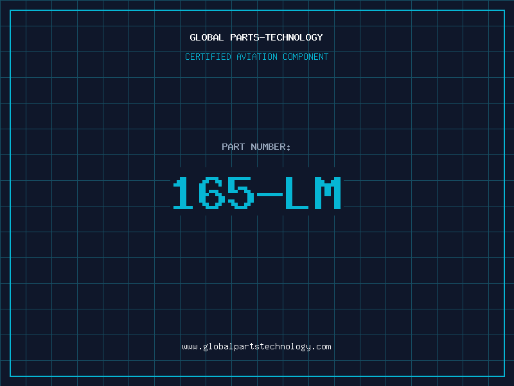Click the GLOBAL PARTS-TECHNOLOGY heading
Image resolution: width=514 pixels, height=386 pixels.
pyautogui.click(x=256, y=37)
